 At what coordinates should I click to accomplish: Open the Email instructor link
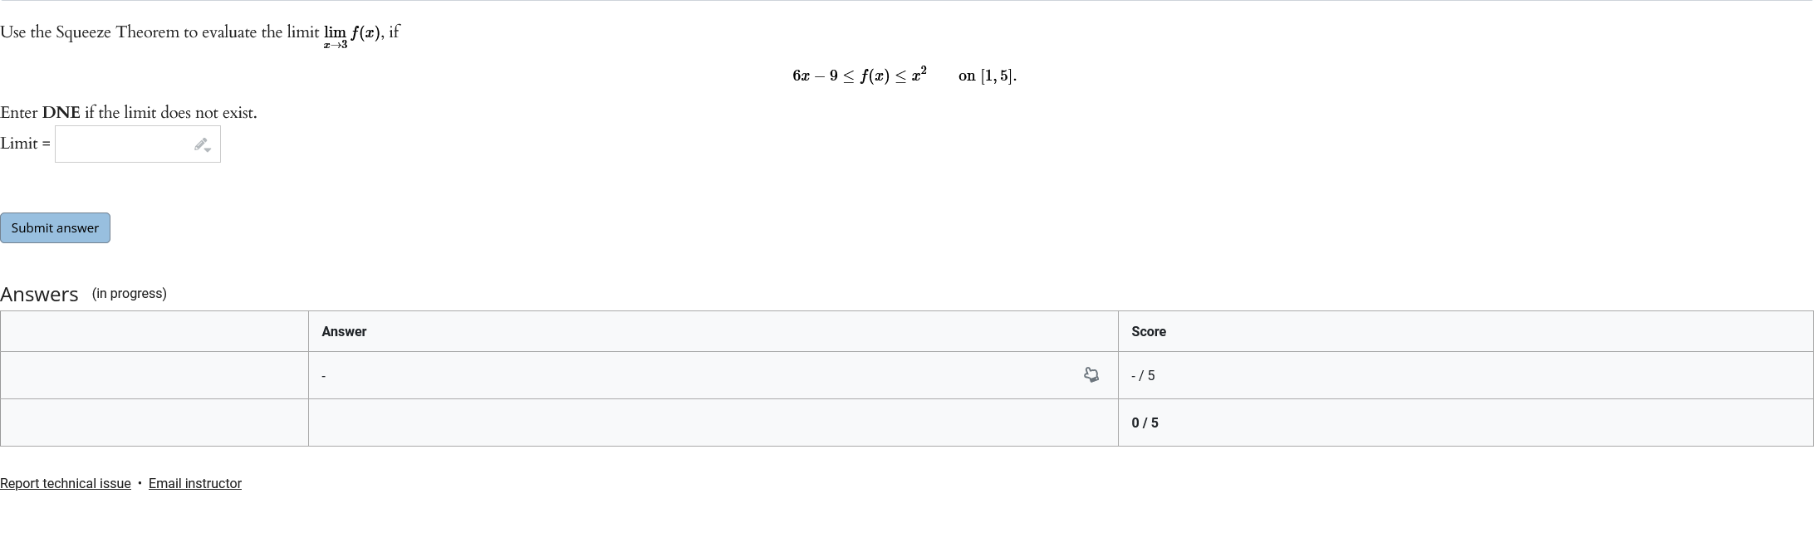pos(194,483)
